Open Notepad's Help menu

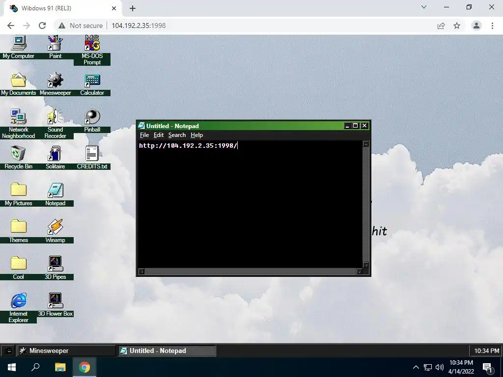[x=196, y=135]
